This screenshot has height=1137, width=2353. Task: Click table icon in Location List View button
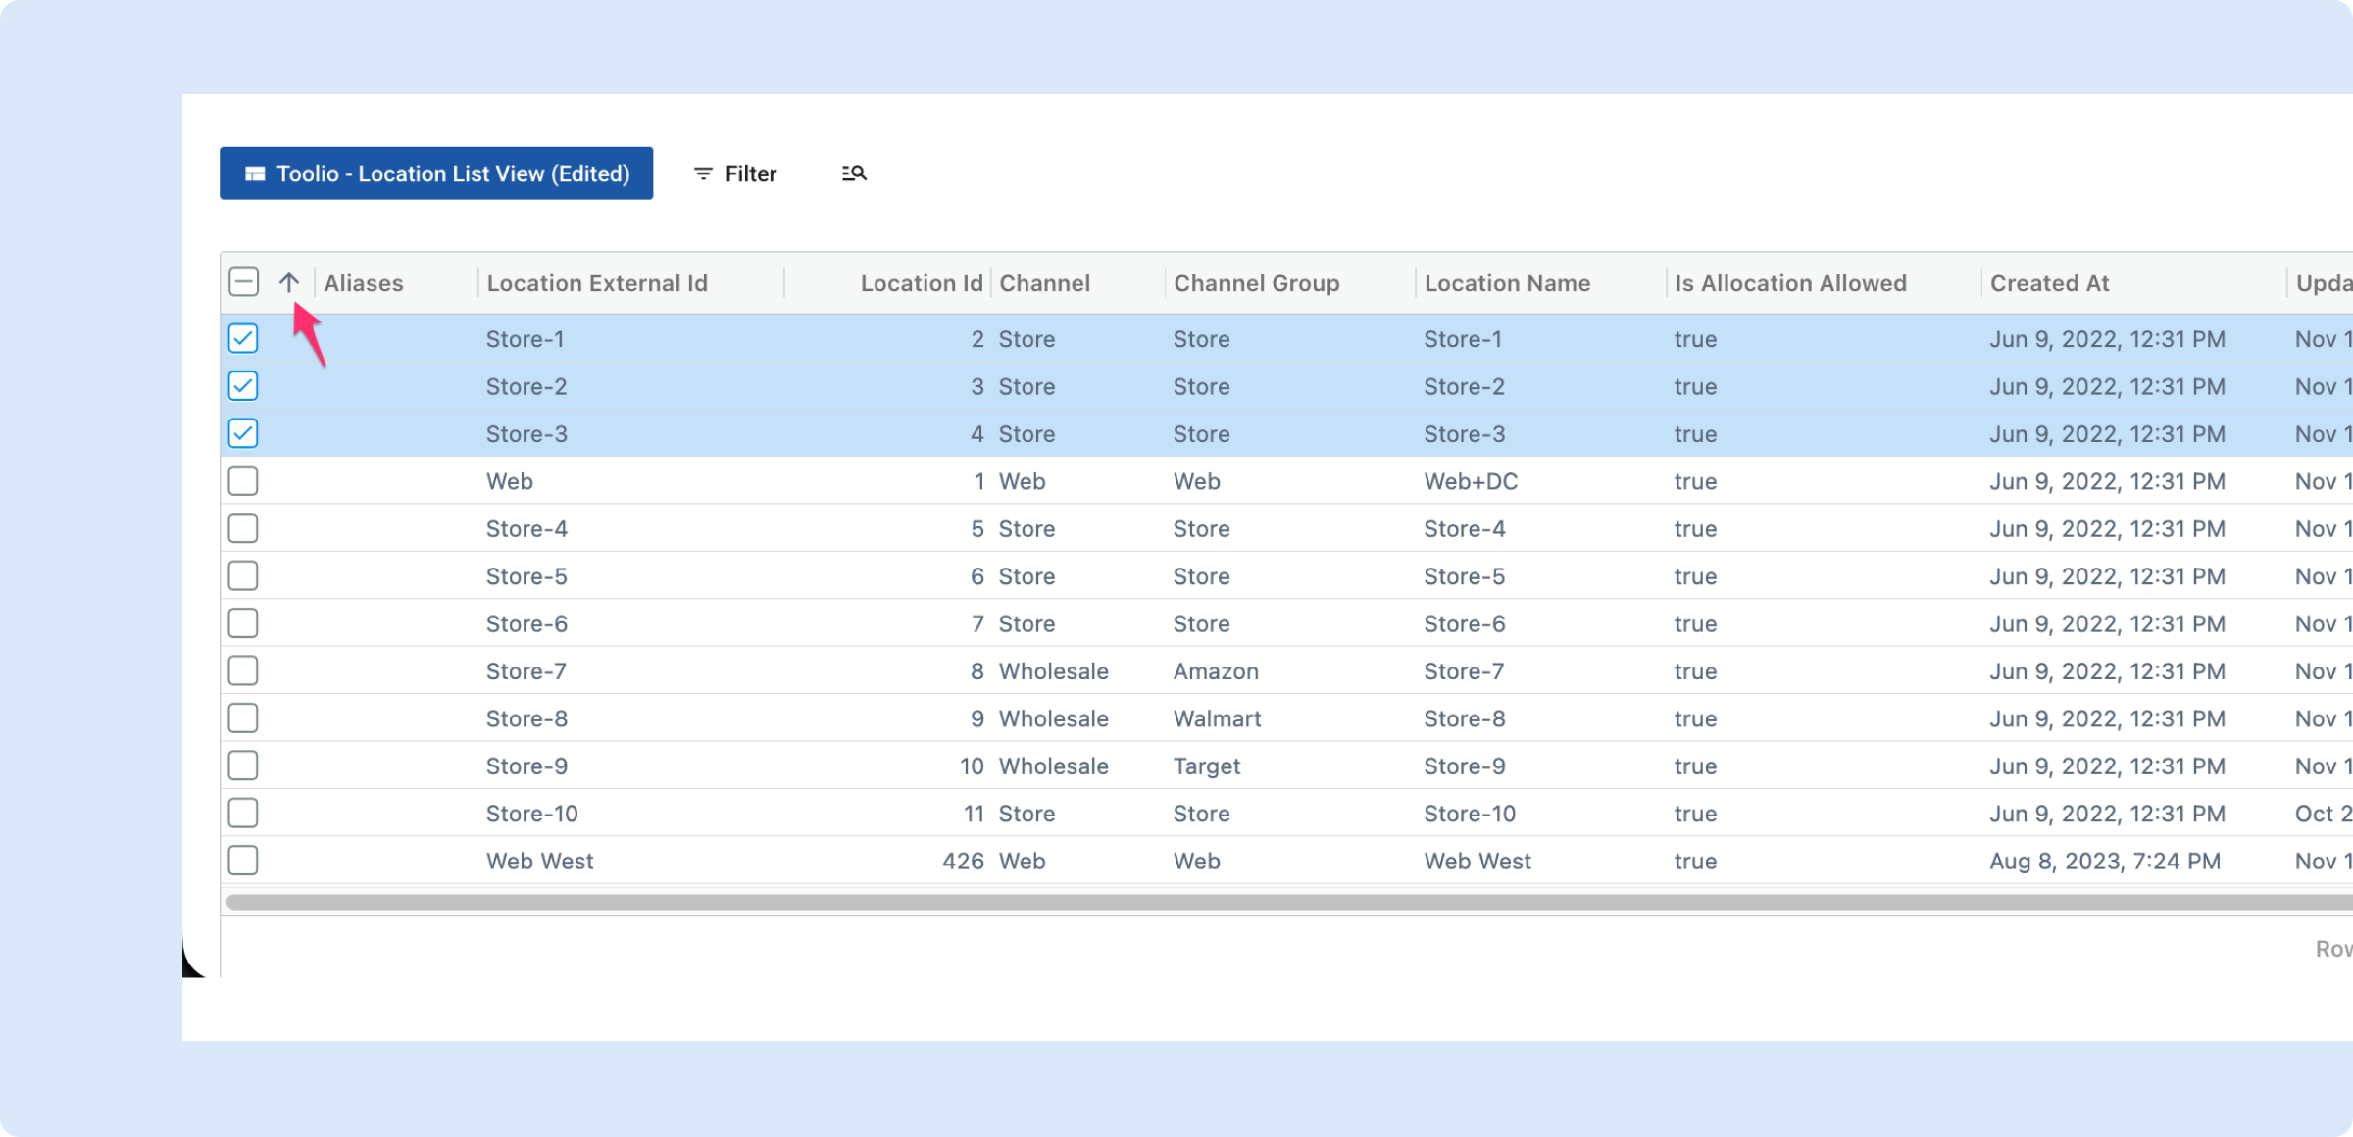[255, 173]
